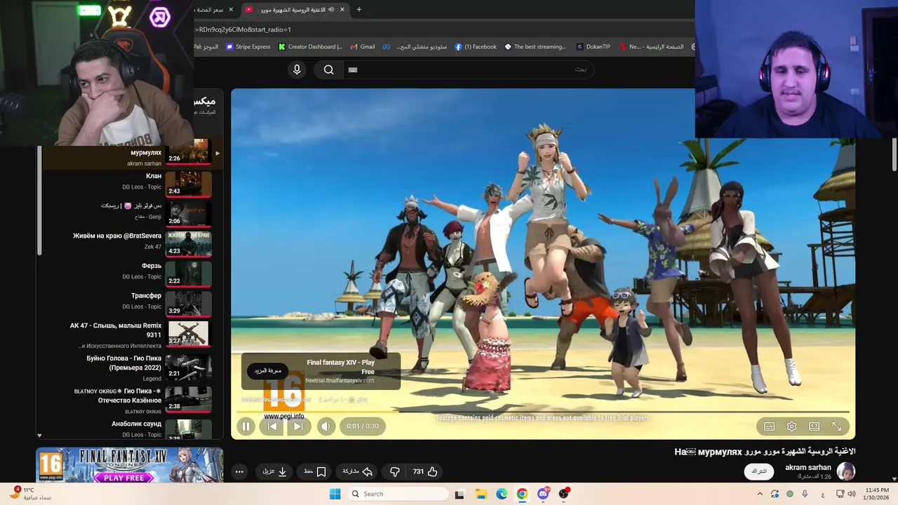Screen dimensions: 898x505
Task: Click the ad's معرفة المزيد learn more button
Action: coord(267,370)
